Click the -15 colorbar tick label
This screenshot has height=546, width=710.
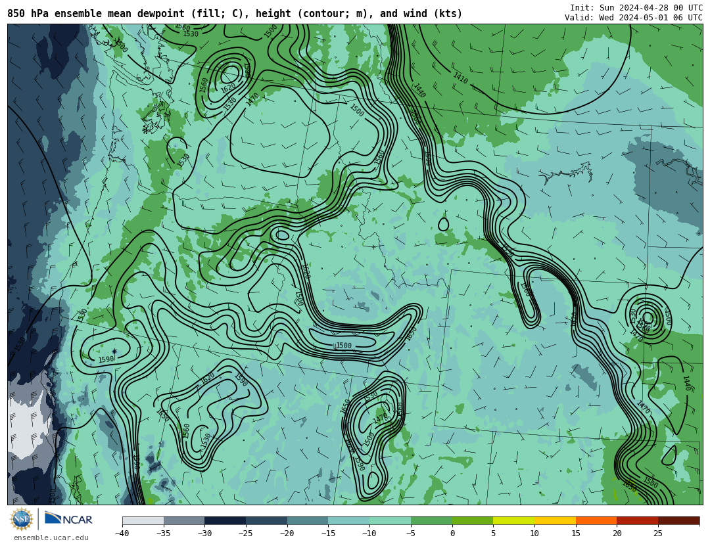[x=328, y=534]
